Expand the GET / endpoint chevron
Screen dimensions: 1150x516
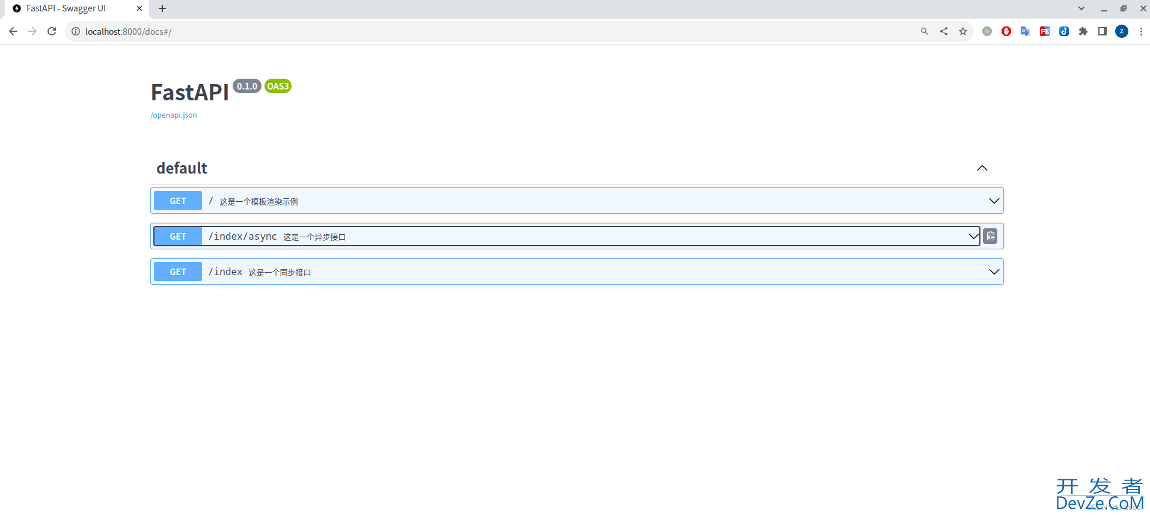click(994, 201)
